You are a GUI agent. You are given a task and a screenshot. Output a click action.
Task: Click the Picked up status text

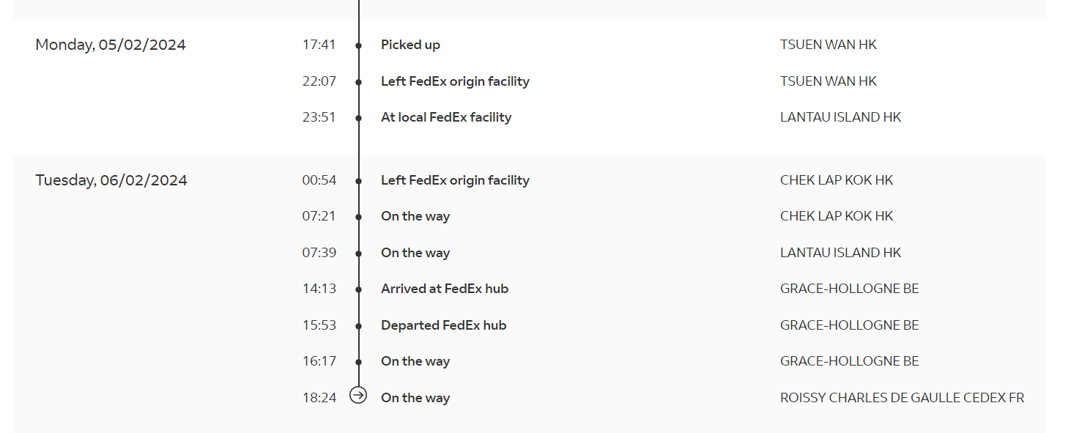tap(410, 45)
